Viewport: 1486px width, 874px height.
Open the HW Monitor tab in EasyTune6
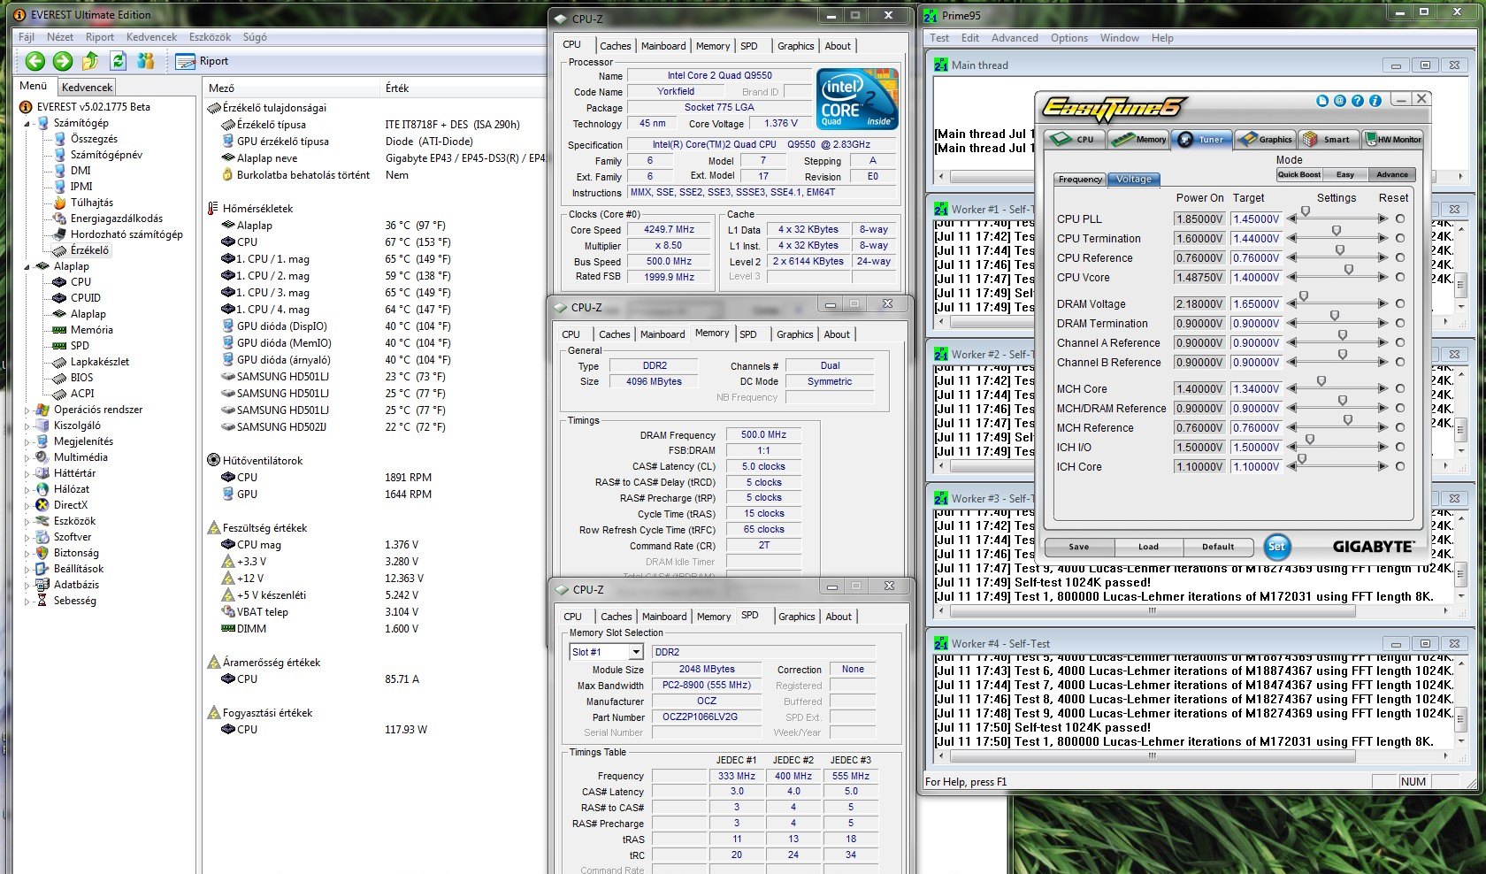(x=1392, y=139)
